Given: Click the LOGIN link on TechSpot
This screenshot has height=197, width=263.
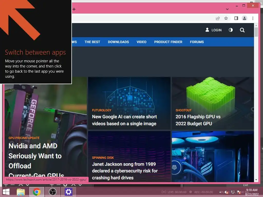Looking at the screenshot, I should click(x=213, y=30).
